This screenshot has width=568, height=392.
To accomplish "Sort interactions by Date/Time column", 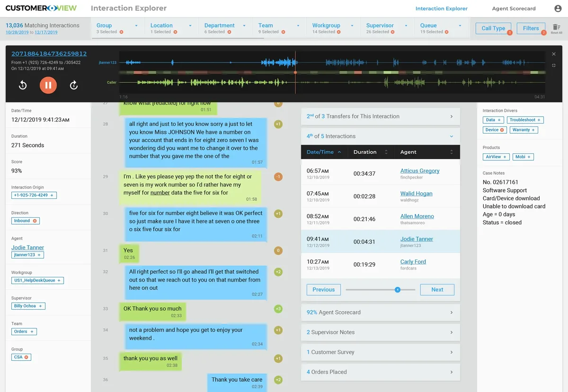I will (324, 152).
